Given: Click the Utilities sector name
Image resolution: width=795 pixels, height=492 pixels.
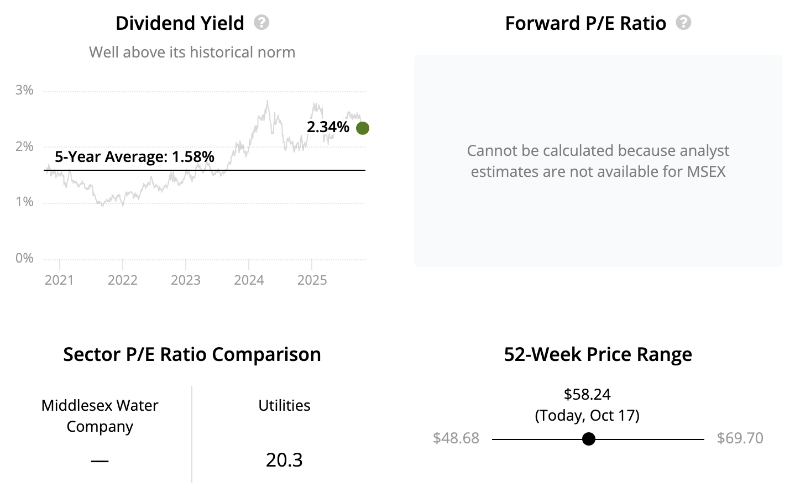Looking at the screenshot, I should [284, 405].
